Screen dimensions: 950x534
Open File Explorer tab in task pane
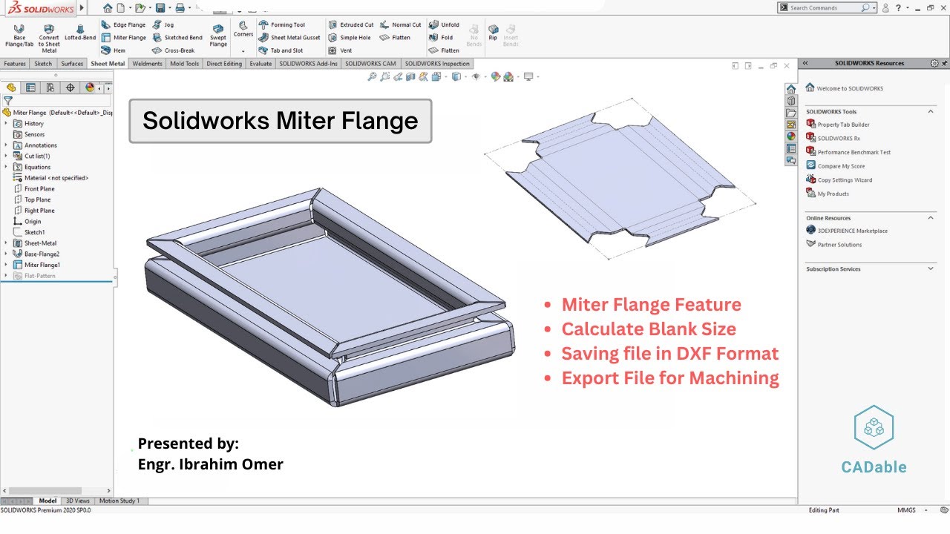[791, 113]
